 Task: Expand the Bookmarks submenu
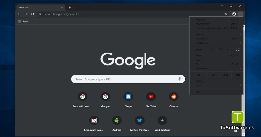click(216, 43)
